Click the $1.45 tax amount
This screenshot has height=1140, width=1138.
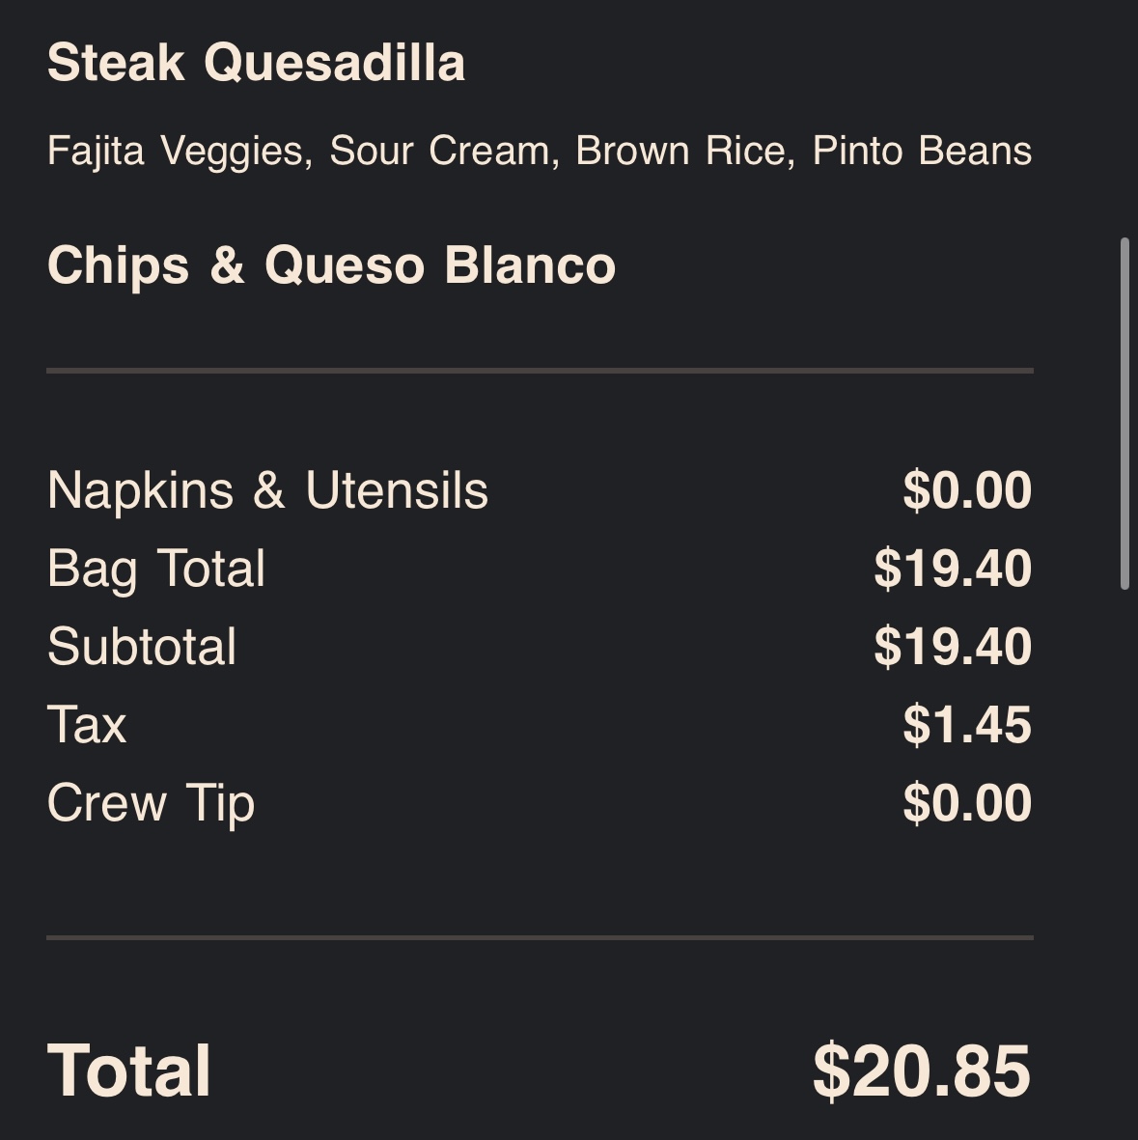pos(966,725)
